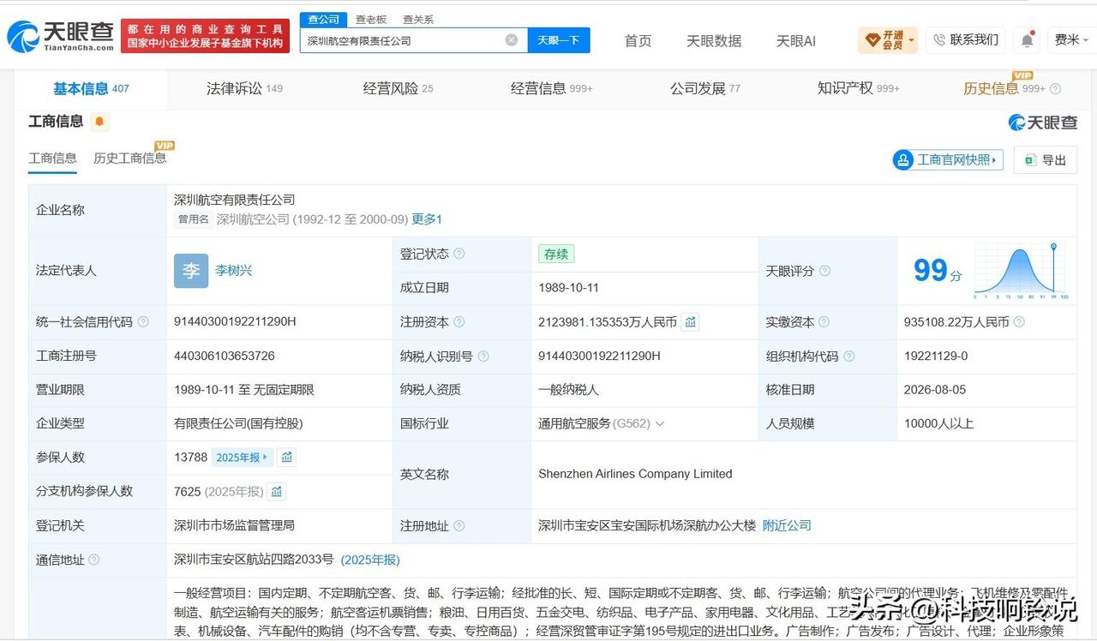Click the help icon after 935108.22万人民币
This screenshot has height=641, width=1097.
[1019, 322]
